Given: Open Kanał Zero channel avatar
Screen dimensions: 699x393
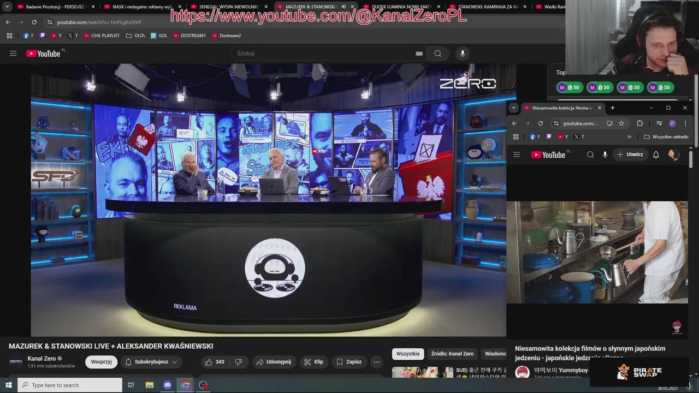Looking at the screenshot, I should pyautogui.click(x=16, y=361).
